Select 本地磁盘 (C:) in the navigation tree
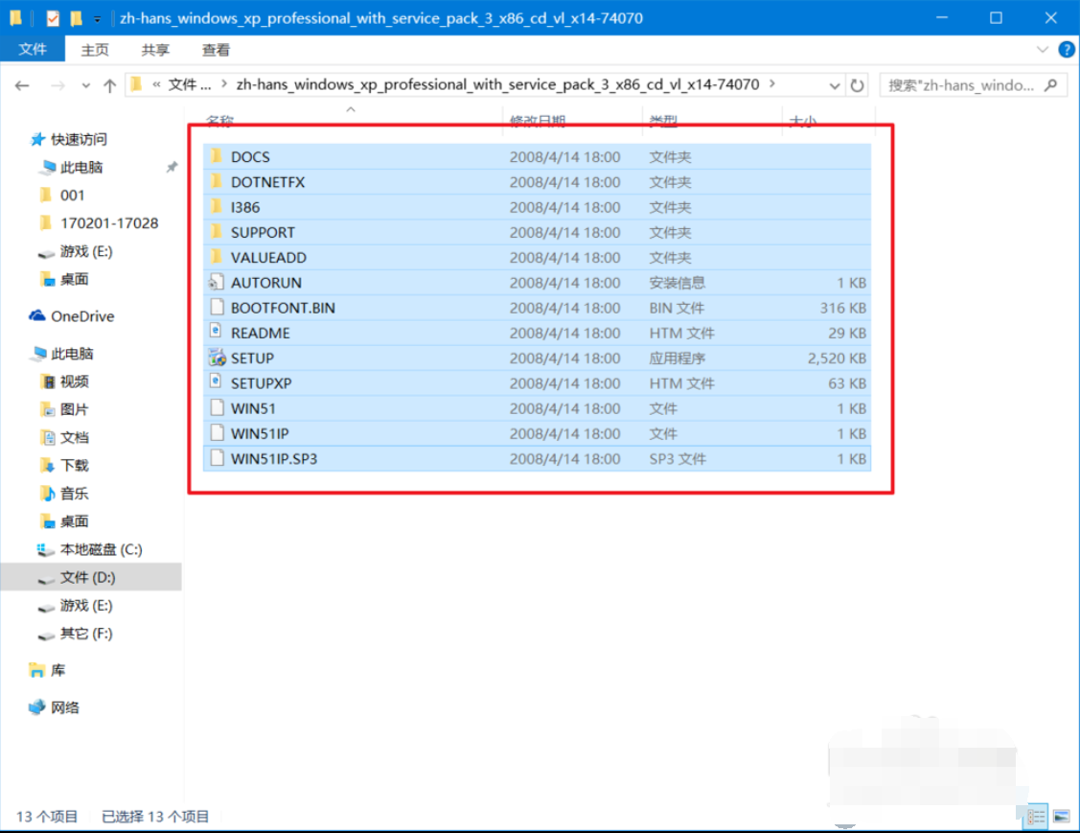Viewport: 1080px width, 833px height. [101, 549]
